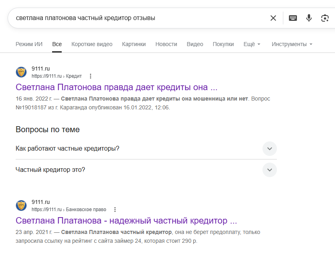Click Вопросы по теме heading
The height and width of the screenshot is (254, 335).
tap(48, 129)
